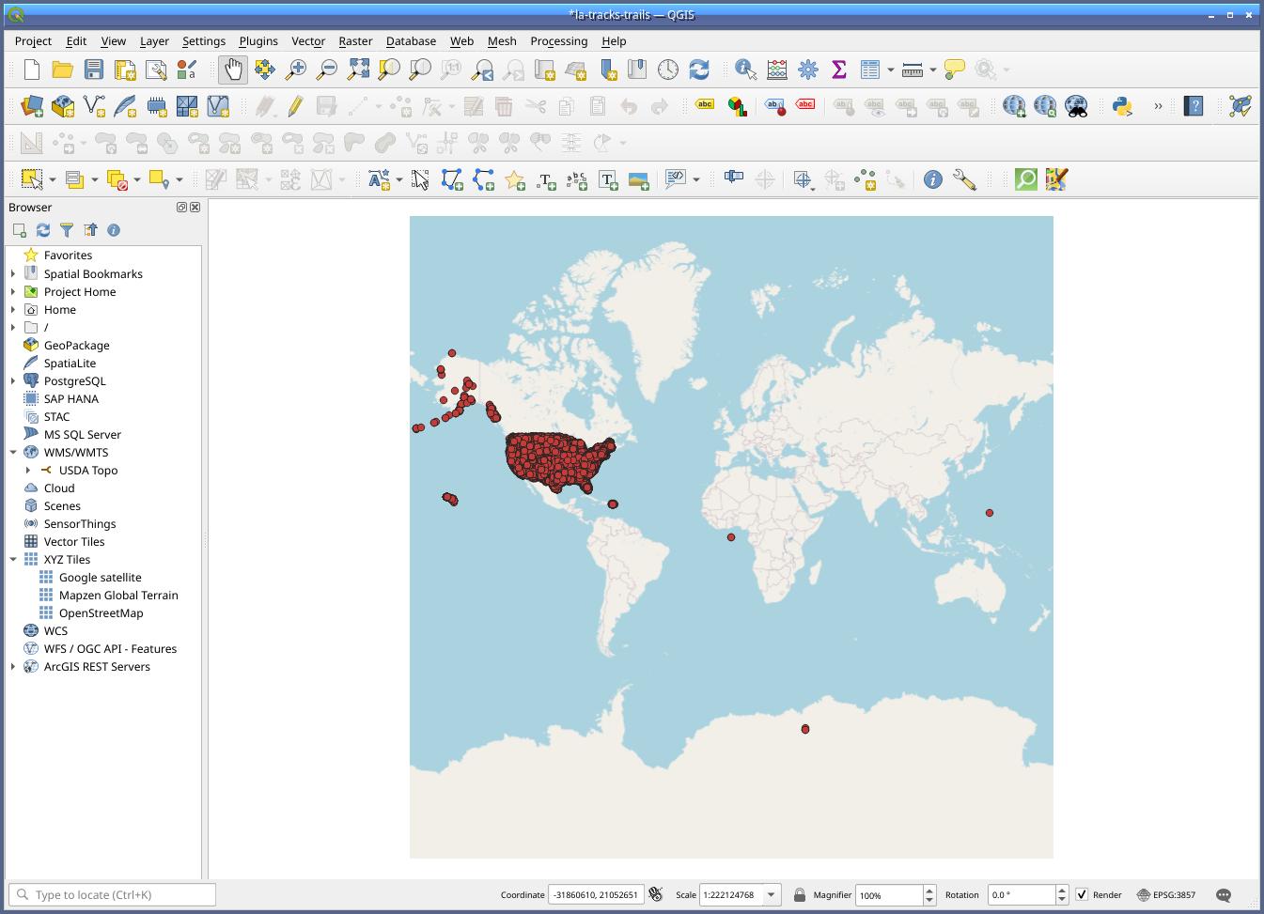Open the Processing menu
This screenshot has width=1264, height=914.
point(558,41)
